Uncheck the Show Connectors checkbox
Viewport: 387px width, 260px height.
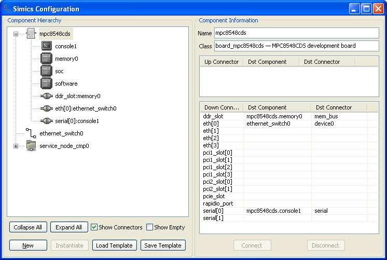[x=94, y=227]
